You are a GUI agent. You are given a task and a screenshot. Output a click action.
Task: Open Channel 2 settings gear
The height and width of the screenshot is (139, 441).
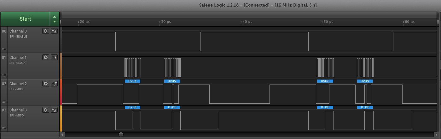46,84
